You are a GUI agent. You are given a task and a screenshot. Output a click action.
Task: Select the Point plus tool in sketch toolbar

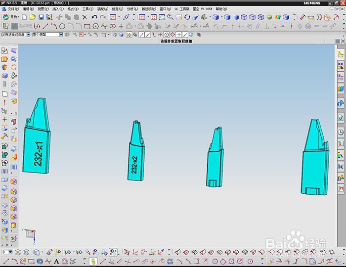tap(121, 27)
